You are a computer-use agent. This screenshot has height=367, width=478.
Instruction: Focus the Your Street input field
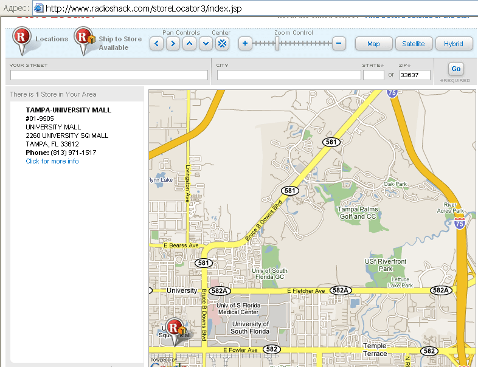pyautogui.click(x=109, y=75)
